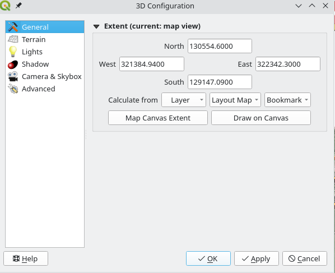
Task: Open the General settings page
Action: coord(45,27)
